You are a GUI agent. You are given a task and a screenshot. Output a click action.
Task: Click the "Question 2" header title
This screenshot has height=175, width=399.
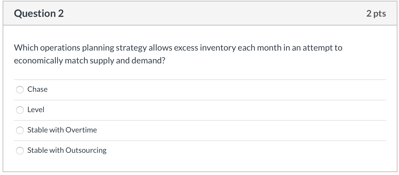tap(39, 13)
